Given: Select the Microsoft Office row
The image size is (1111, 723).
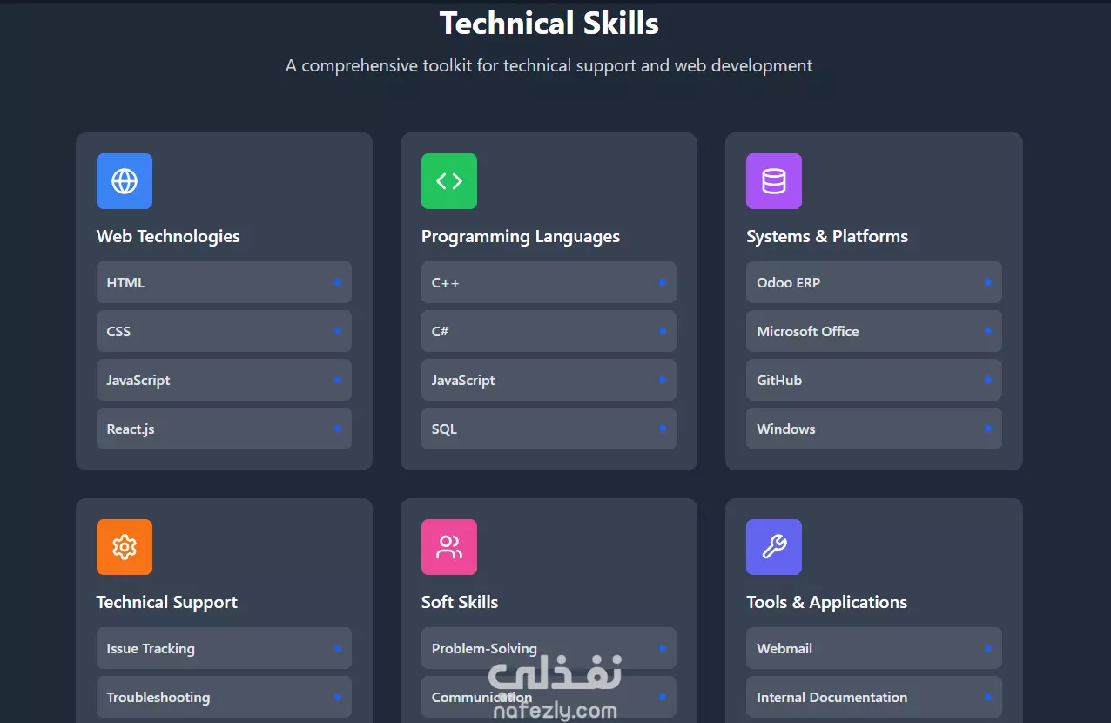Looking at the screenshot, I should (x=874, y=331).
